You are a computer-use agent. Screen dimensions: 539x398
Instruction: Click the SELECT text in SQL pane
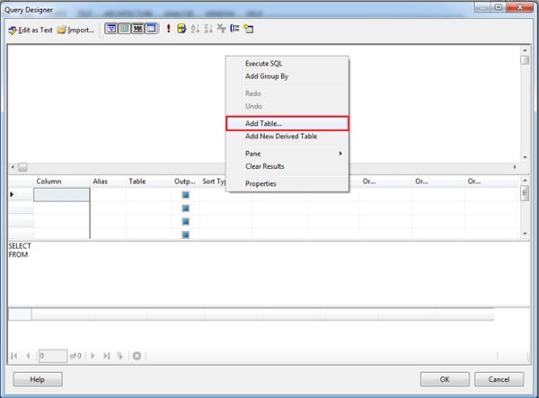[20, 246]
